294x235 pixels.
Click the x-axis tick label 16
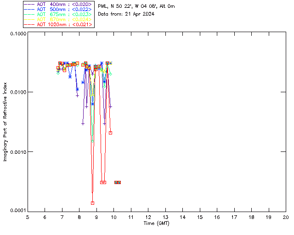(217, 217)
